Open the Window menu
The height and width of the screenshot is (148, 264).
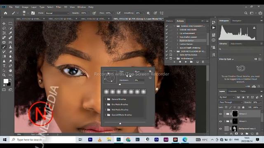(x=82, y=7)
